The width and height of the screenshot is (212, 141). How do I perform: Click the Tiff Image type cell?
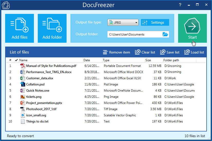pyautogui.click(x=110, y=109)
